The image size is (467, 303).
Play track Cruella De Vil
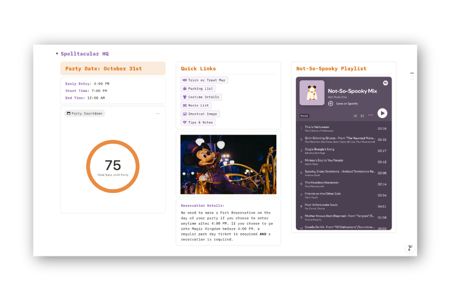344,228
